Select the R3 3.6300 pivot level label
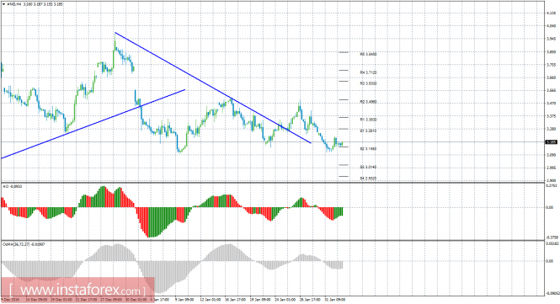This screenshot has width=560, height=304. pyautogui.click(x=368, y=83)
